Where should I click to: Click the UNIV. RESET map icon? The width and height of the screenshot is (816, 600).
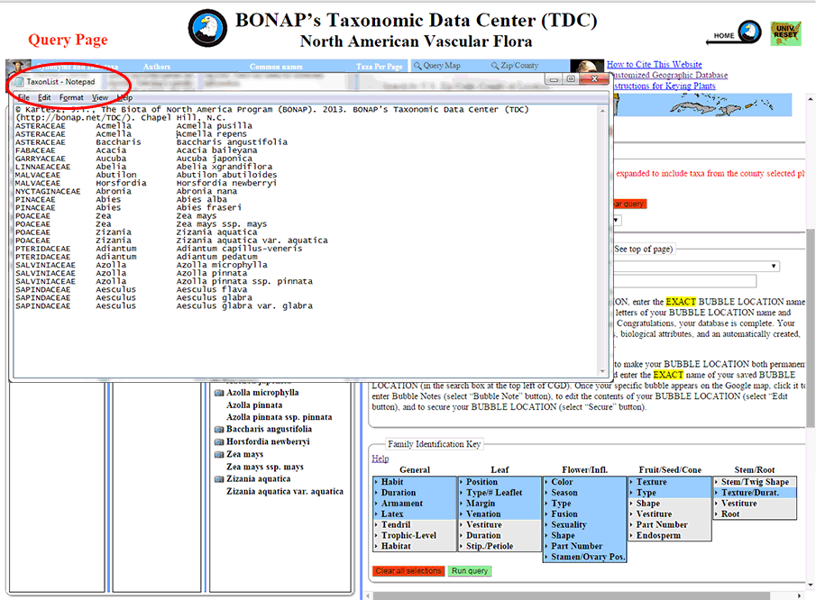(x=786, y=33)
